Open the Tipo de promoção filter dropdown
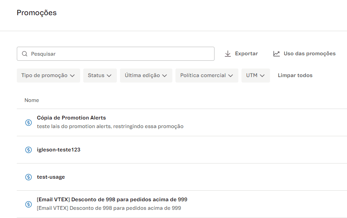 (x=48, y=76)
